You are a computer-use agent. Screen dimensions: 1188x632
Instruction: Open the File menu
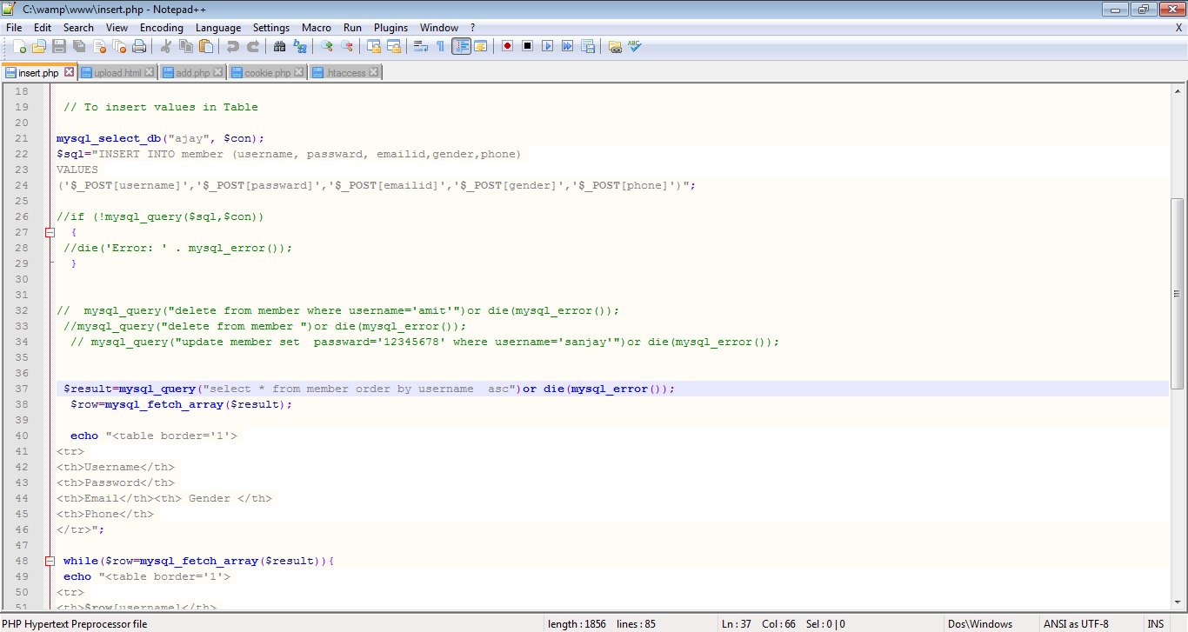14,28
